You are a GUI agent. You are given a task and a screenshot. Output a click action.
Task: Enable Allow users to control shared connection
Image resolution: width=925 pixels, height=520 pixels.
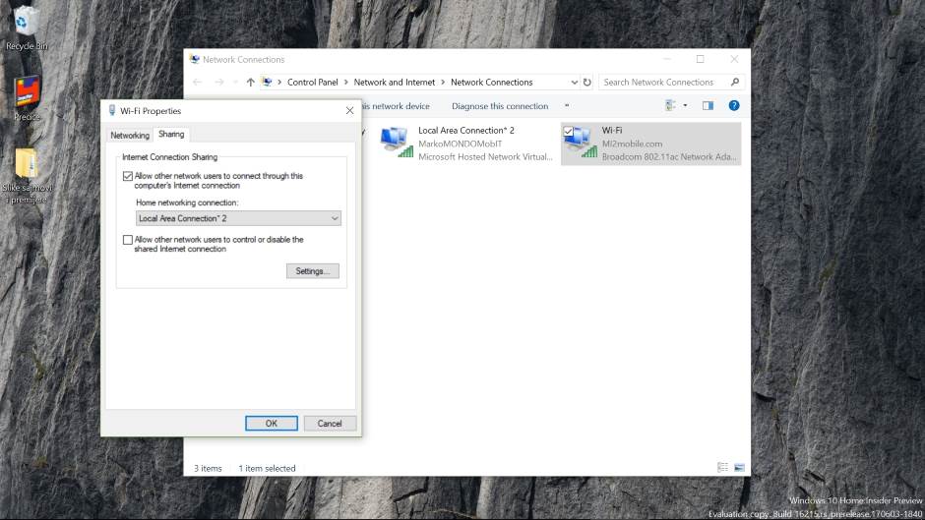pos(127,240)
